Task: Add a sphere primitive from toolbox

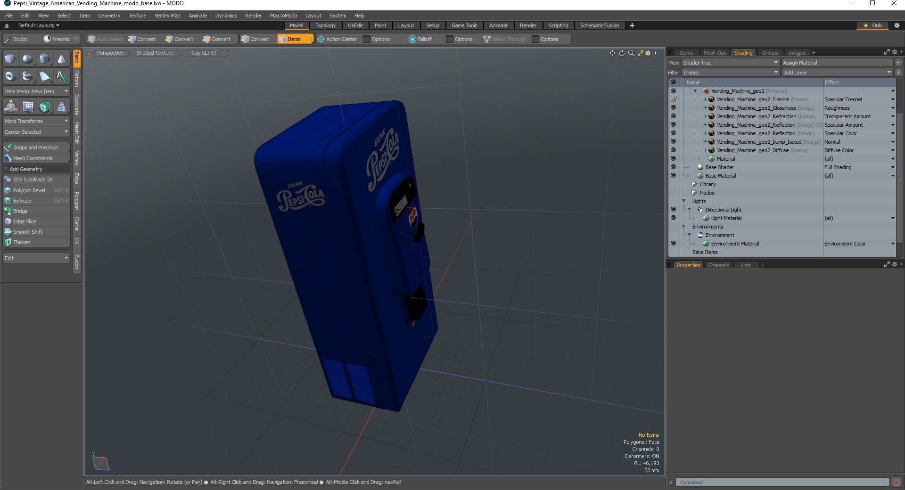Action: coord(27,59)
